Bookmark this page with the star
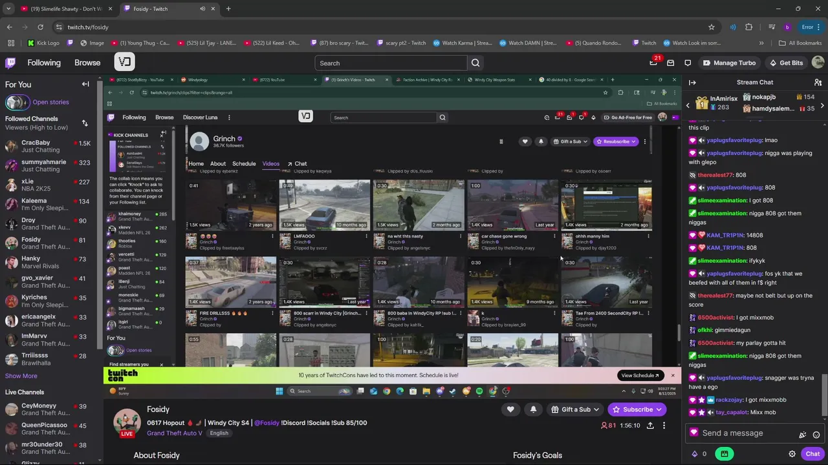Image resolution: width=828 pixels, height=465 pixels. (712, 27)
